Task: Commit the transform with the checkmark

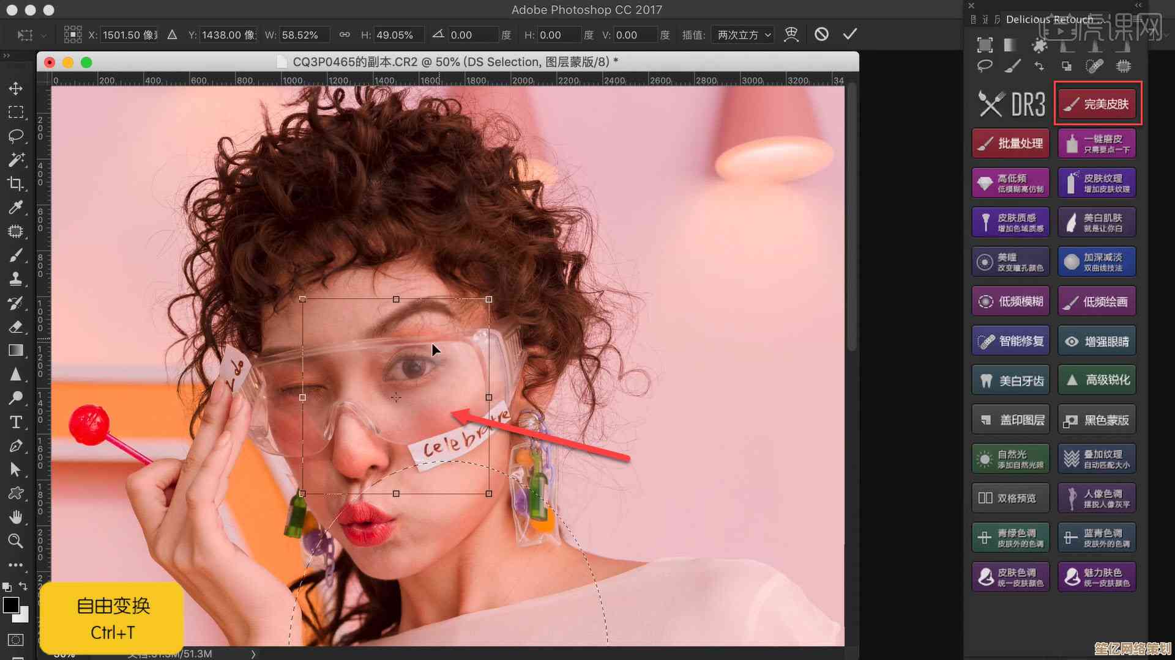Action: click(x=849, y=34)
